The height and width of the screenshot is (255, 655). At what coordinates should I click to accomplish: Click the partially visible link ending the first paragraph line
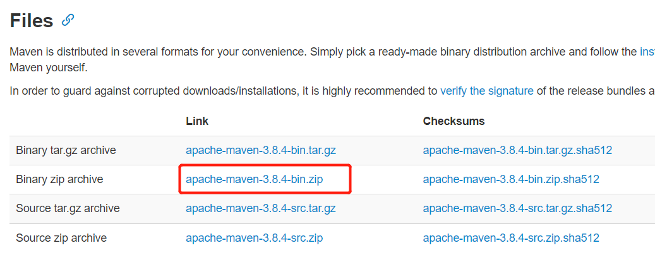tap(647, 52)
